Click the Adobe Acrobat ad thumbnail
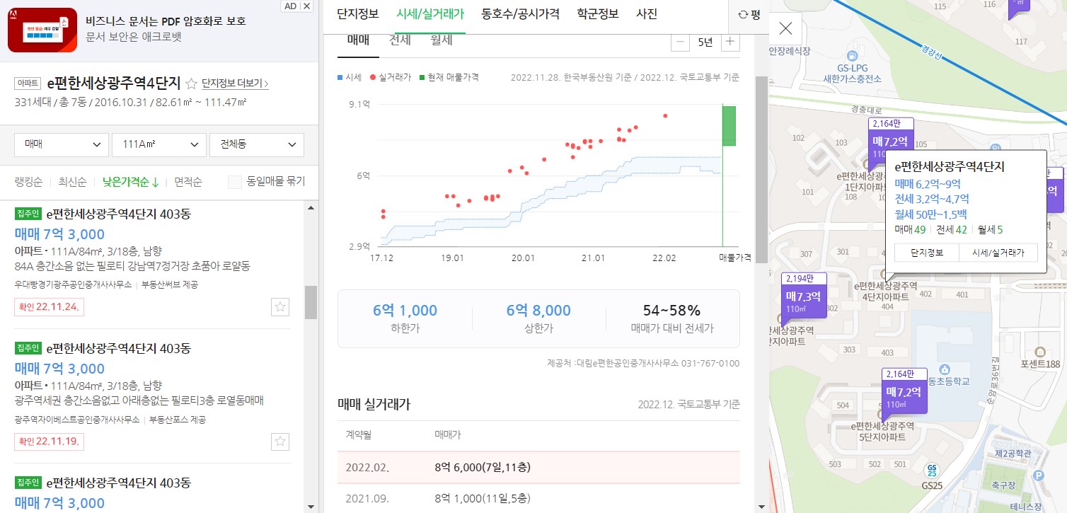1067x513 pixels. pyautogui.click(x=42, y=30)
